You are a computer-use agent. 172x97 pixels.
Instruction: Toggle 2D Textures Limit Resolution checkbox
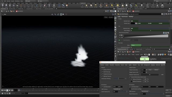[102, 87]
